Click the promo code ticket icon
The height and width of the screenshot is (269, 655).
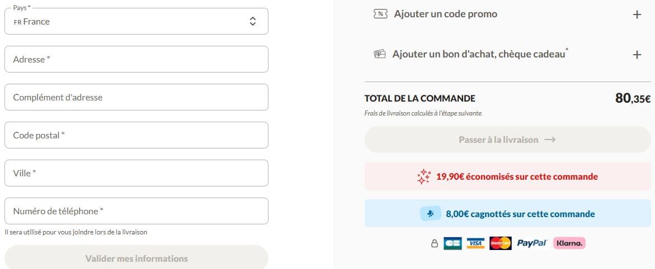[x=380, y=14]
